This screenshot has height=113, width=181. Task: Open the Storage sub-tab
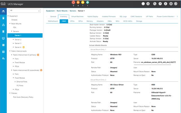pos(139,21)
